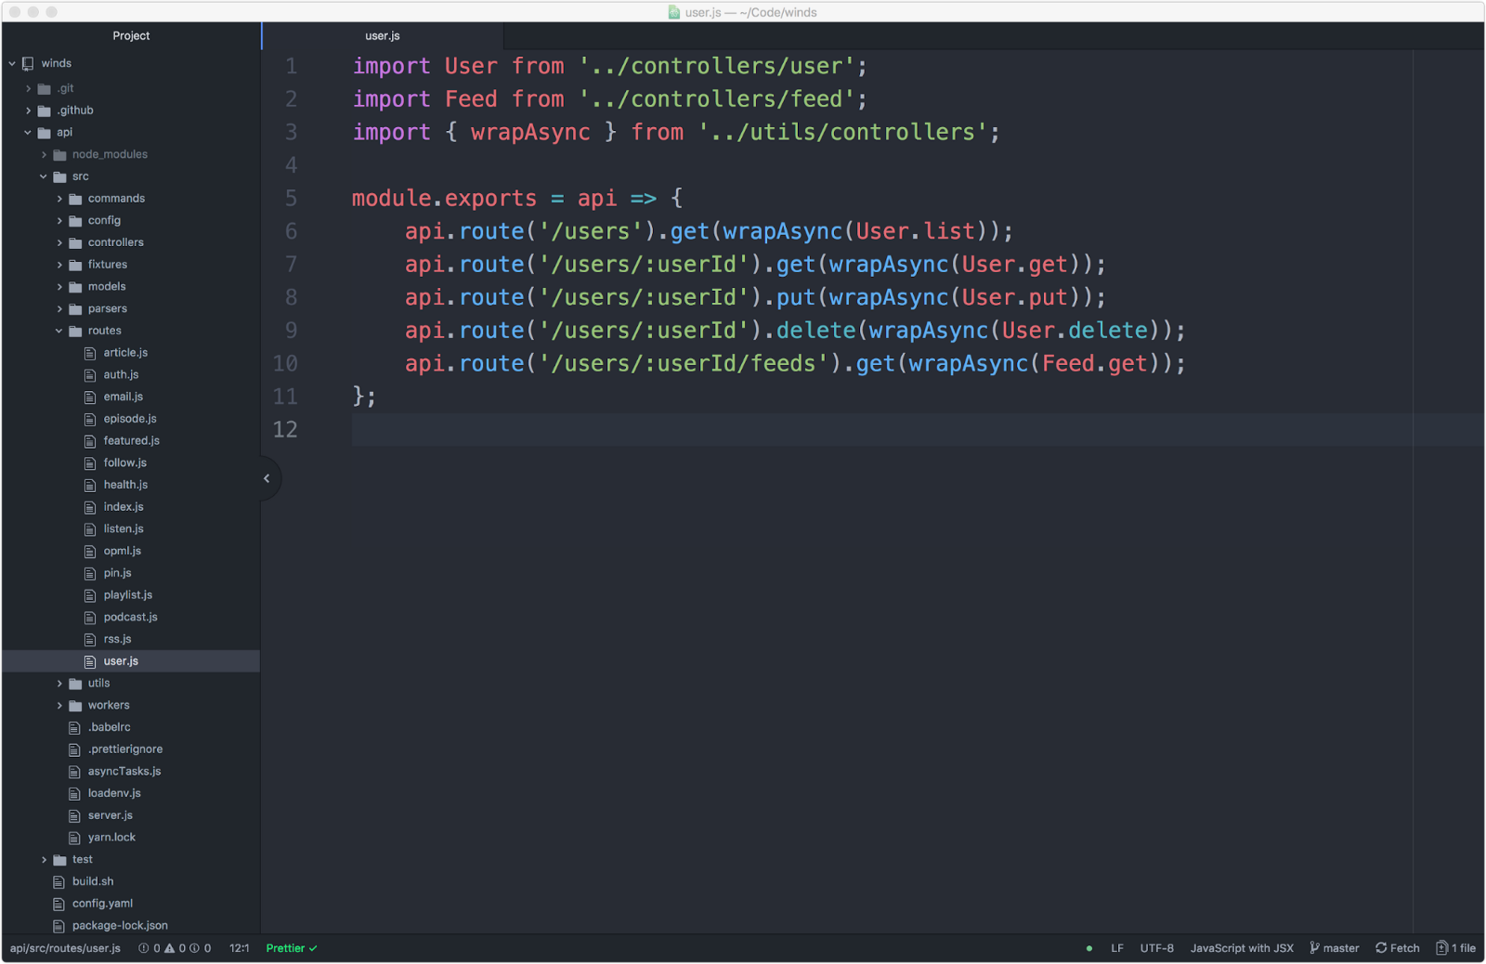Expand the workers folder chevron
Screen dimensions: 1486x964
click(x=59, y=706)
